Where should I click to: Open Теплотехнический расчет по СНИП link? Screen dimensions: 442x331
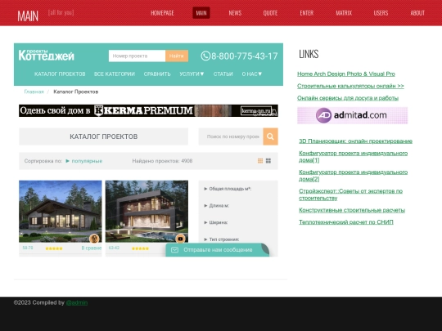point(346,222)
